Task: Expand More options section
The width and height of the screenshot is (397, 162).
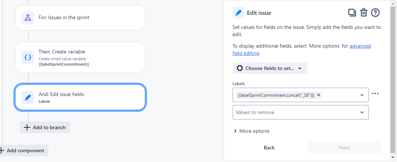Action: [x=252, y=131]
